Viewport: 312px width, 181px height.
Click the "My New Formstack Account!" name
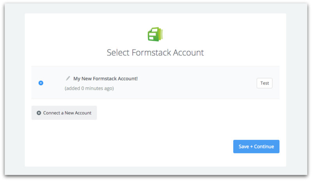(x=105, y=79)
